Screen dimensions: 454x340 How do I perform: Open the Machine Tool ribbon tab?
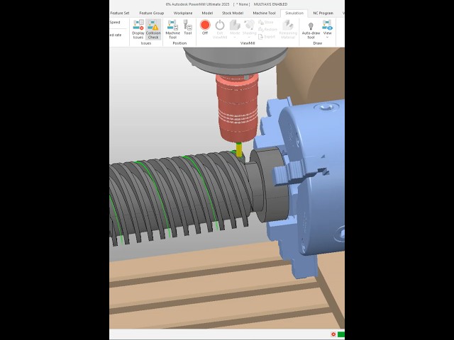click(264, 13)
